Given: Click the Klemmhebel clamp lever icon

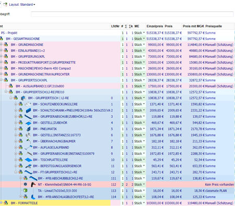Looking at the screenshot, I should tap(33, 185).
